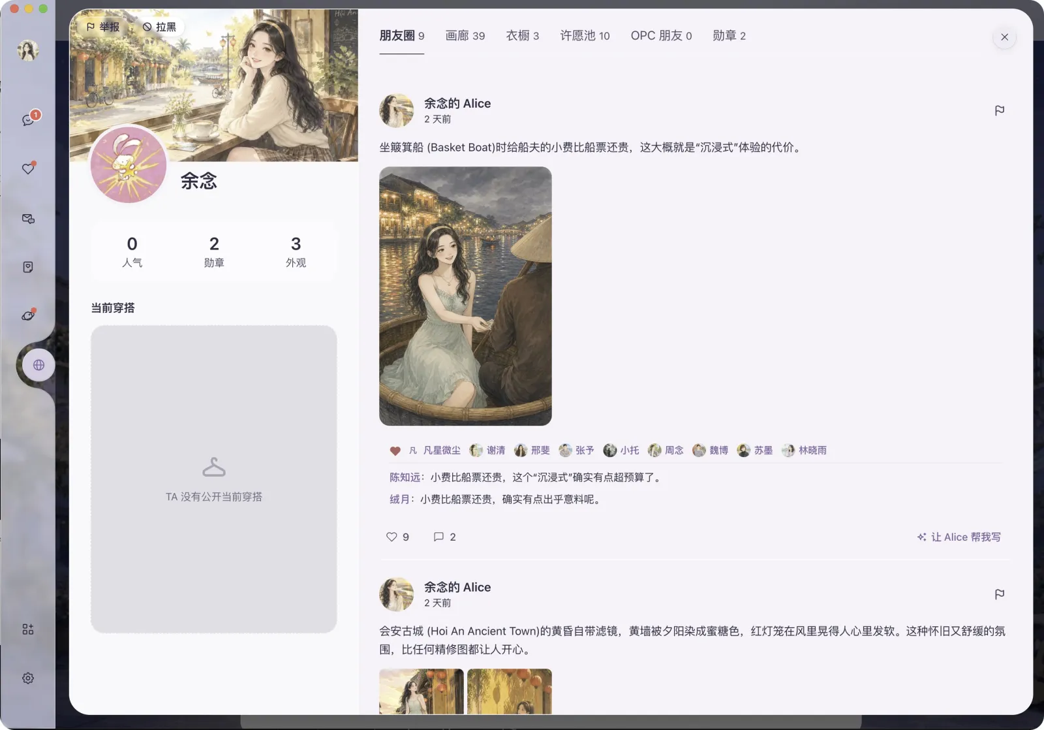1044x730 pixels.
Task: Open liker 苏墨 profile
Action: [755, 451]
